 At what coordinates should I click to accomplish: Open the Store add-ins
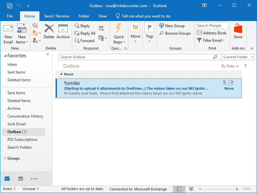[238, 31]
